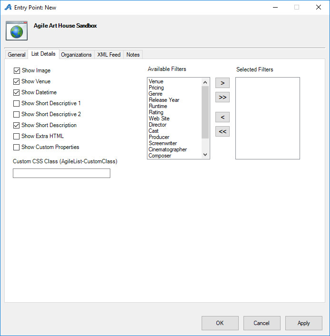Screen dimensions: 330x336
Task: Minimize the Entry Point window
Action: click(275, 7)
